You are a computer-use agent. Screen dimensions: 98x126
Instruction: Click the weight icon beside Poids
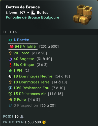click(22, 117)
